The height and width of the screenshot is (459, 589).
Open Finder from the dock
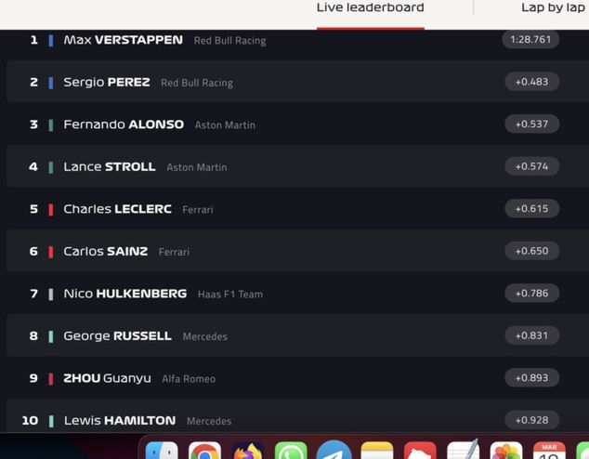162,451
